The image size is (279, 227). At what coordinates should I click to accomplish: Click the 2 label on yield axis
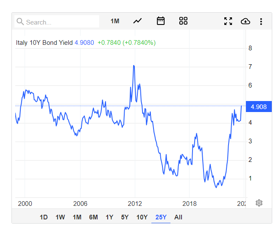(250, 160)
